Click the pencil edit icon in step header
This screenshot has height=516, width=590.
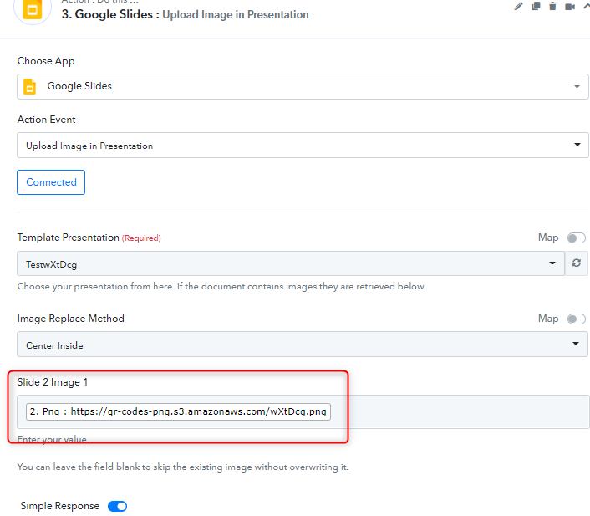(x=518, y=6)
